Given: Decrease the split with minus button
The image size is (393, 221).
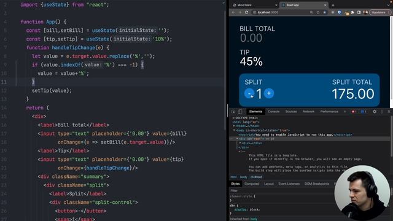Looking at the screenshot, I should coord(249,93).
